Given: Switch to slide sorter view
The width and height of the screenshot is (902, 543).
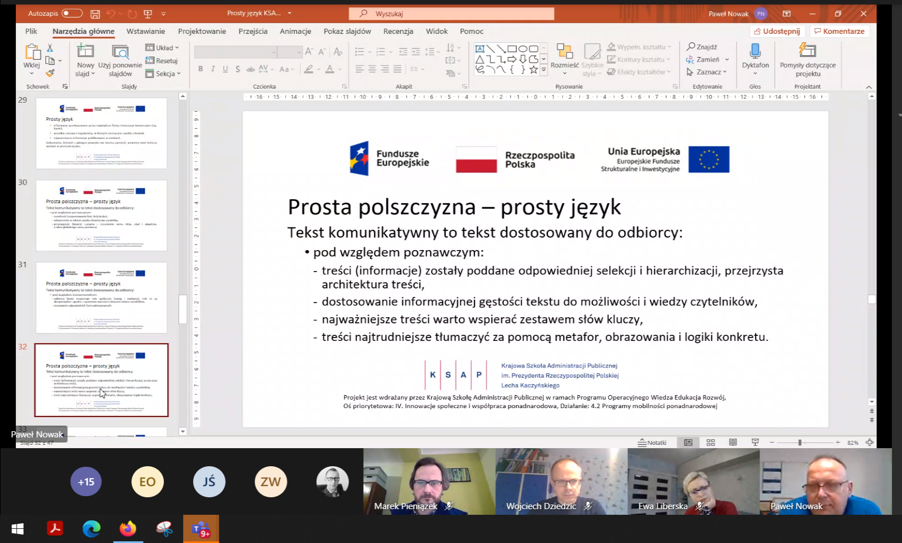Looking at the screenshot, I should 711,443.
